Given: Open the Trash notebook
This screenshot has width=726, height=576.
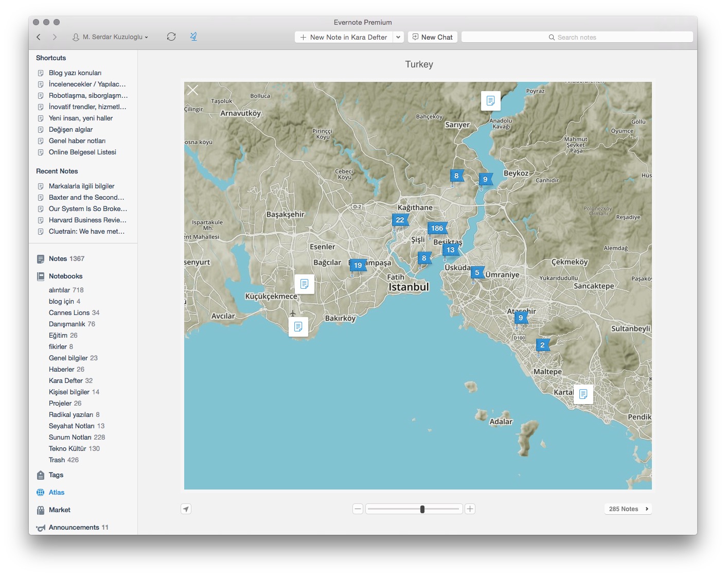Looking at the screenshot, I should pyautogui.click(x=64, y=460).
